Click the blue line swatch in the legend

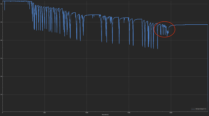pyautogui.click(x=193, y=109)
